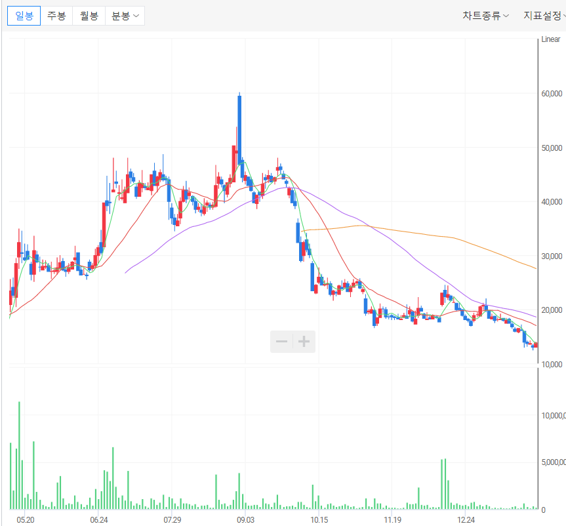566x526 pixels.
Task: Click the 09.03 date axis label
Action: pyautogui.click(x=245, y=520)
